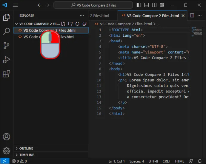Screen dimensions: 206x164
Task: Create a new folder in Explorer
Action: [70, 24]
